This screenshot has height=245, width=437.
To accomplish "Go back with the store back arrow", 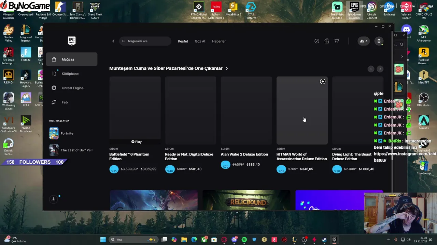I will click(x=113, y=41).
